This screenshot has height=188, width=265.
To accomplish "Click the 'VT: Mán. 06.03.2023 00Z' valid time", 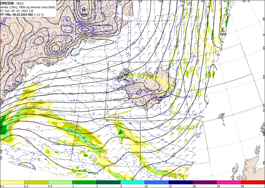I will point(16,15).
